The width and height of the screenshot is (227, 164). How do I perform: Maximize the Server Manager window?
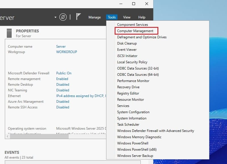[134, 4]
